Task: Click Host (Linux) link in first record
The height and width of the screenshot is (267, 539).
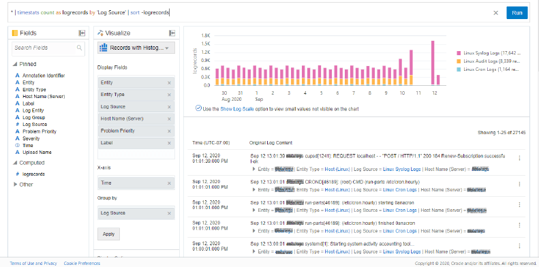Action: point(337,169)
